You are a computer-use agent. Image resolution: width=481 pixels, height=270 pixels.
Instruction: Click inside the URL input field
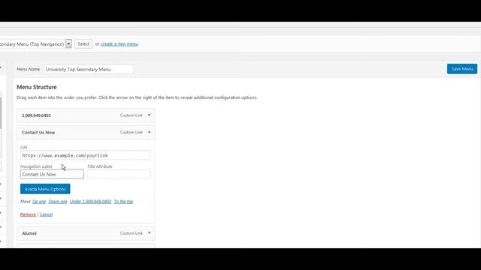(86, 155)
